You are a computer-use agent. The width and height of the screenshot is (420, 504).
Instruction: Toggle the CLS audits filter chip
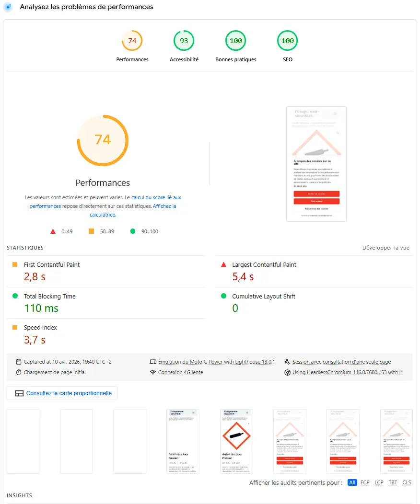(407, 482)
